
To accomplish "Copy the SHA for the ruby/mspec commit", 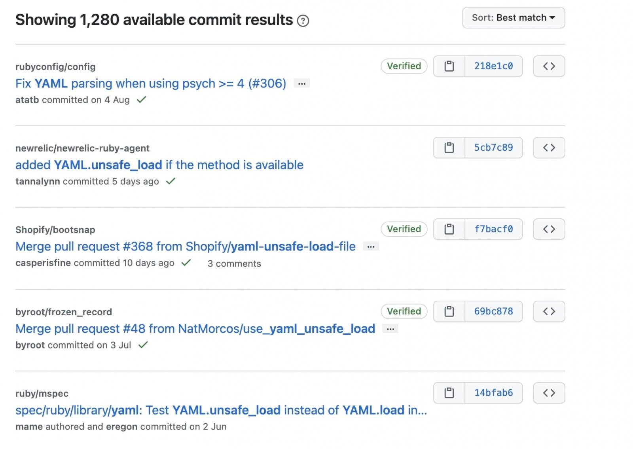I will (449, 393).
